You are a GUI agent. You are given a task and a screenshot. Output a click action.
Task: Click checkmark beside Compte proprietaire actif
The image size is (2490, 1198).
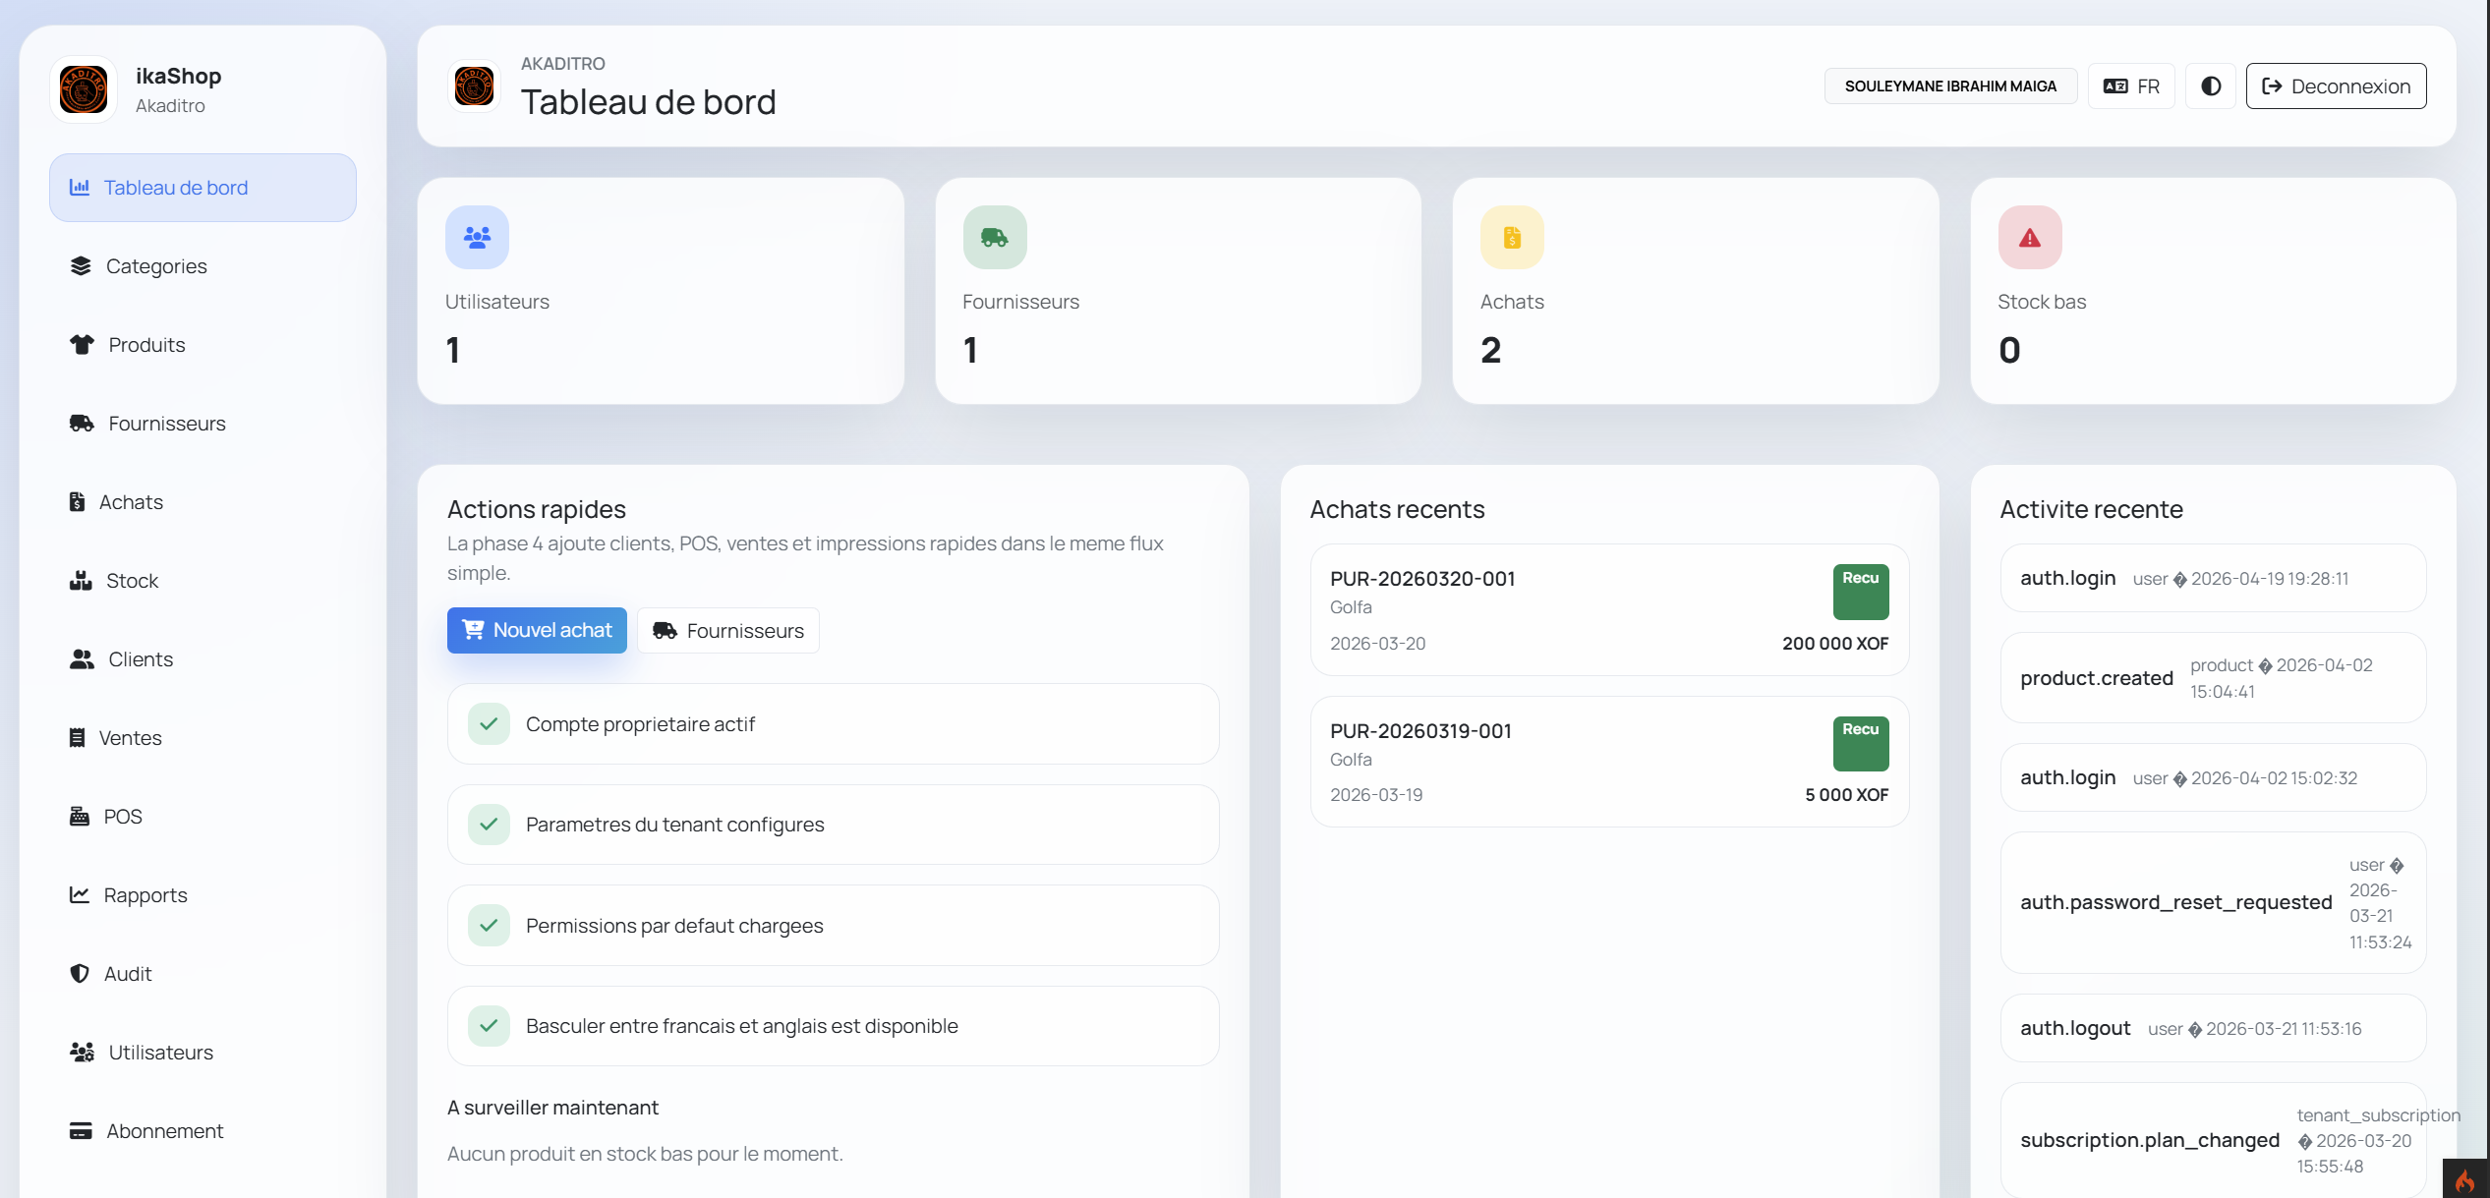(489, 724)
